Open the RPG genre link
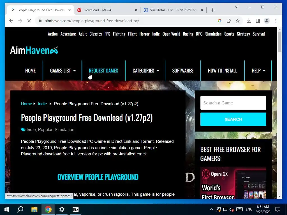 [199, 34]
